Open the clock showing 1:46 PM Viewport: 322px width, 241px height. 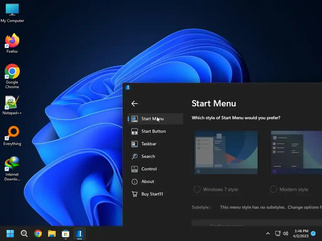(x=301, y=233)
